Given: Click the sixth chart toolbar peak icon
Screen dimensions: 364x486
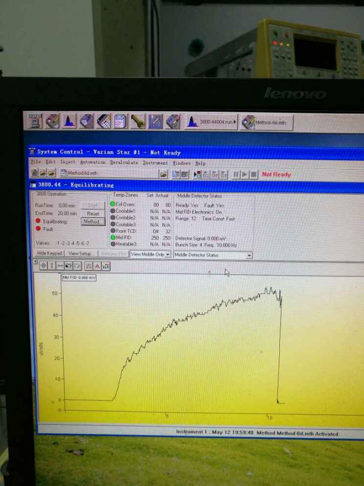Looking at the screenshot, I should (x=88, y=266).
